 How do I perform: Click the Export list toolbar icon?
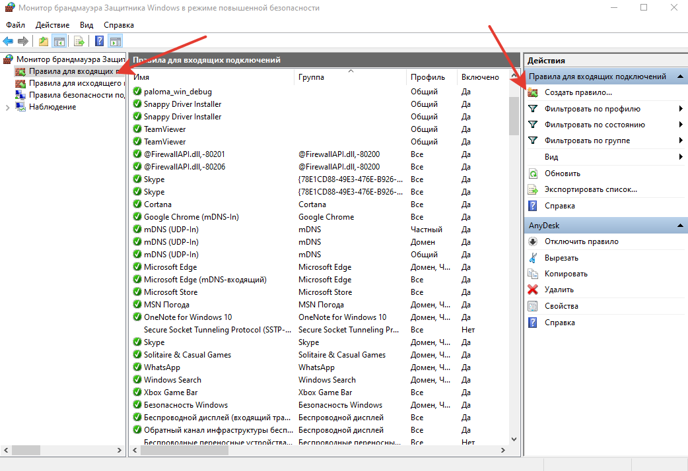coord(79,41)
